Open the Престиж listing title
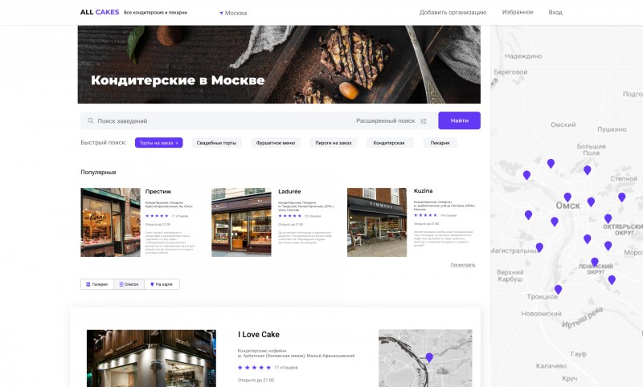This screenshot has height=387, width=643. (158, 191)
